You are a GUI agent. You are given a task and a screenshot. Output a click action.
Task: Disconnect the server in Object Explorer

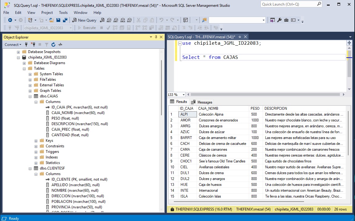(x=34, y=44)
